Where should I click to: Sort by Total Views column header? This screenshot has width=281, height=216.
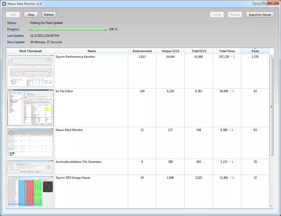(227, 51)
